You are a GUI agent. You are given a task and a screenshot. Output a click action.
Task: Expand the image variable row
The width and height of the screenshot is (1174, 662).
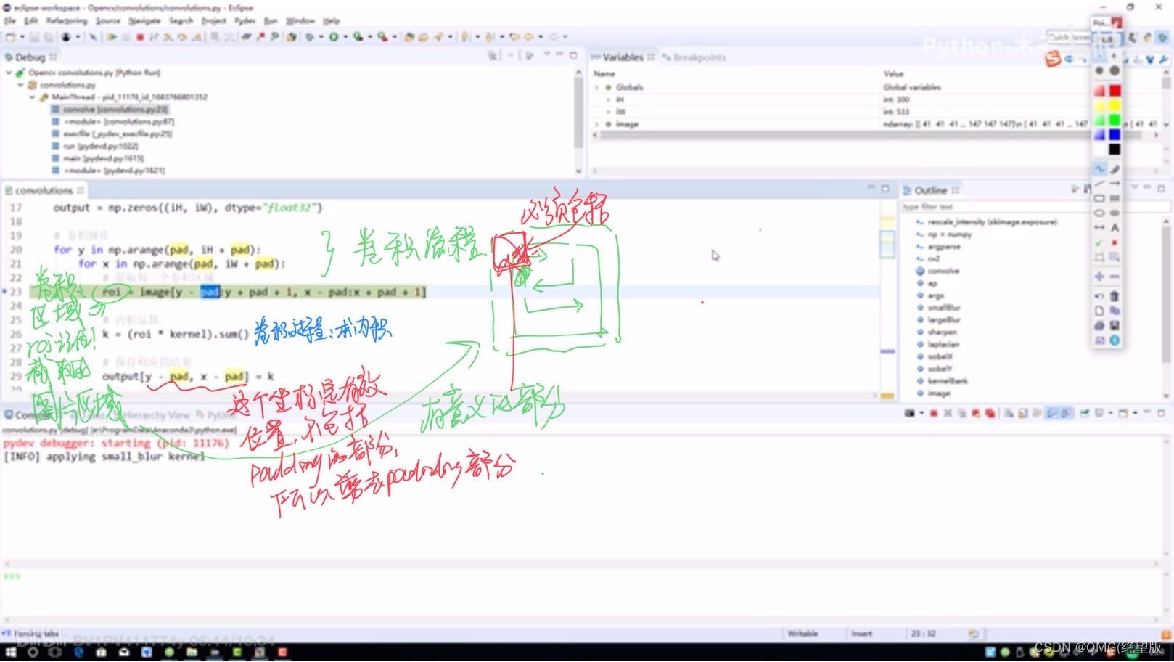[596, 124]
